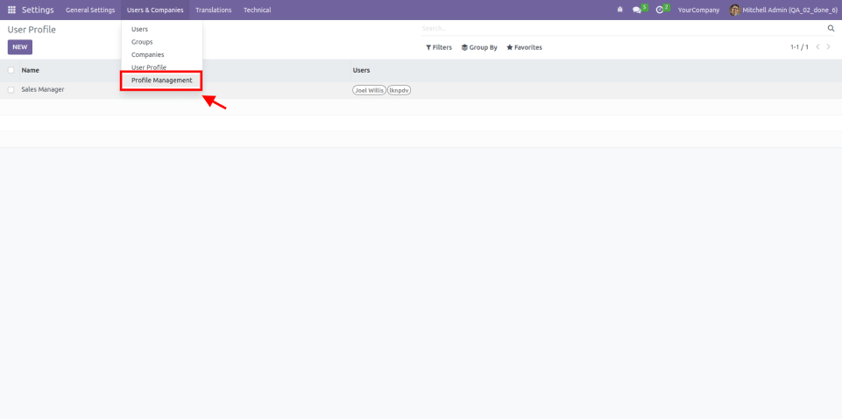Screen dimensions: 842x419
Task: Open the Sales Manager profile record
Action: pos(43,89)
